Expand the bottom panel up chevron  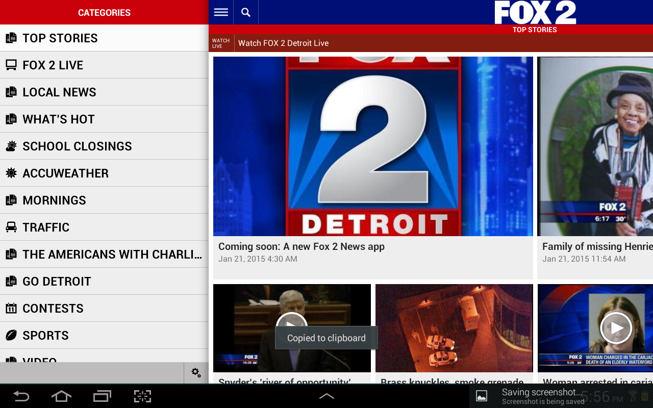[x=326, y=396]
